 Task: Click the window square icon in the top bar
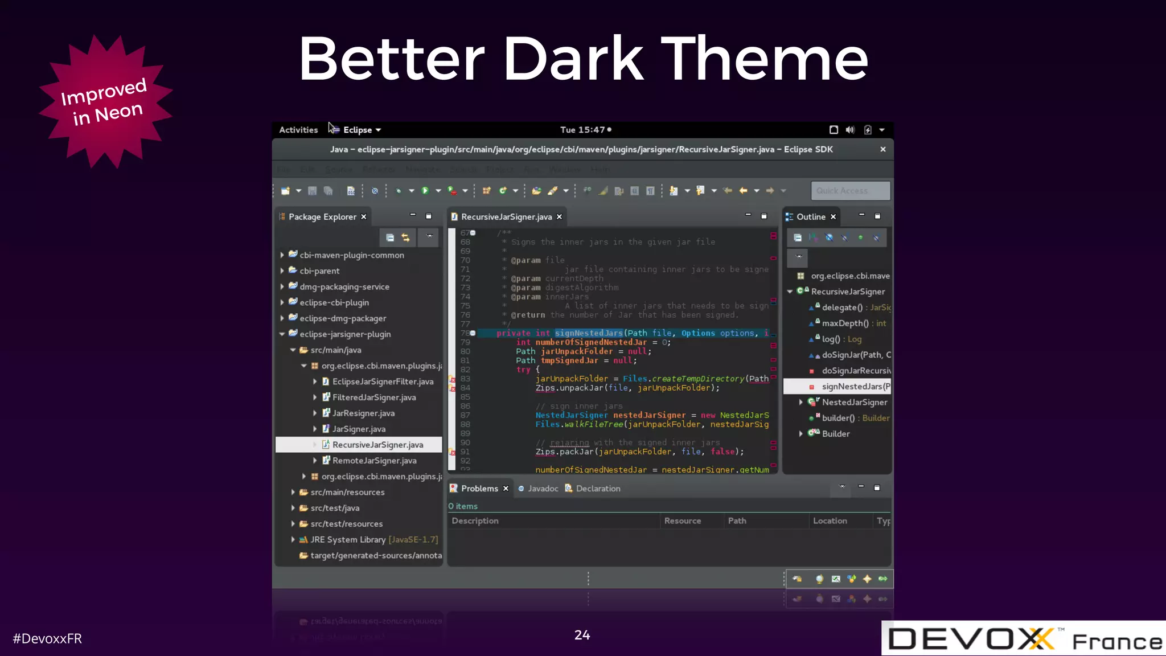[834, 130]
